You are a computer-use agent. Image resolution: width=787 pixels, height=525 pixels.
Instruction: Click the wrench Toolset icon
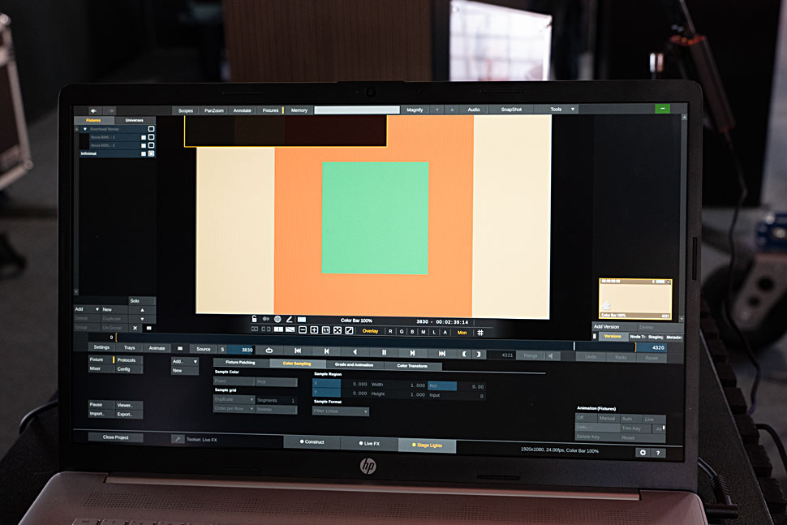point(178,439)
